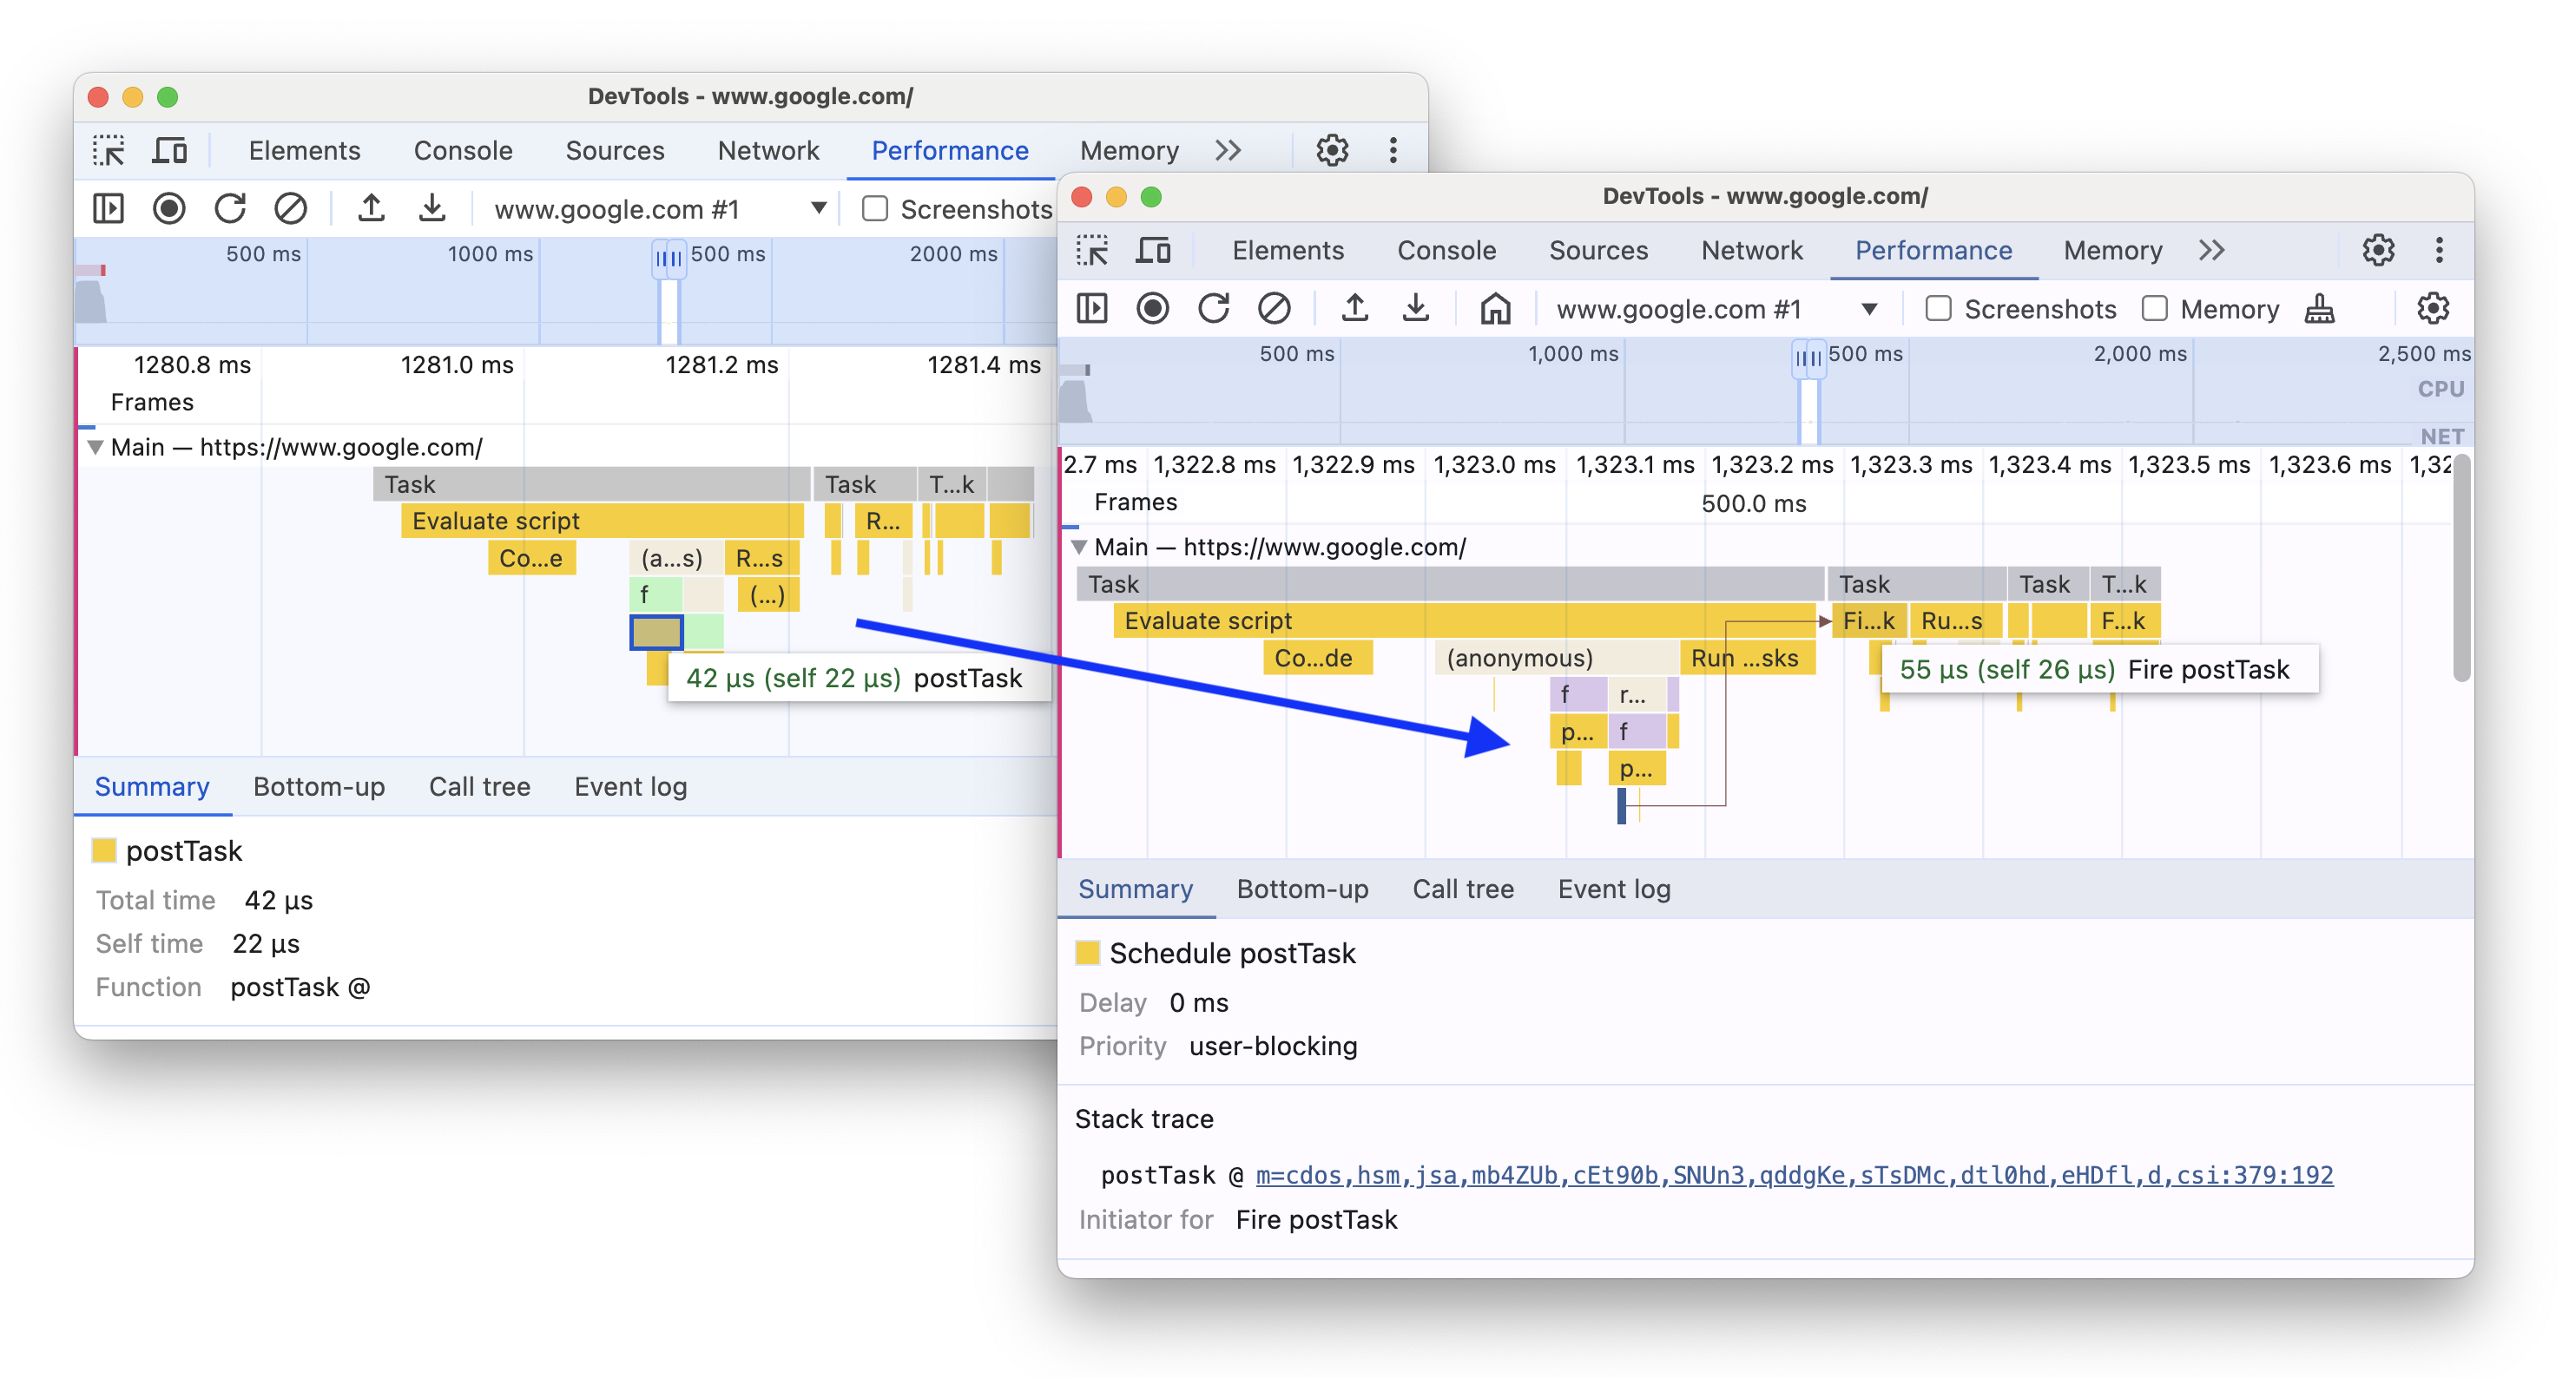Image resolution: width=2569 pixels, height=1378 pixels.
Task: Click the more tools overflow icon
Action: click(2210, 252)
